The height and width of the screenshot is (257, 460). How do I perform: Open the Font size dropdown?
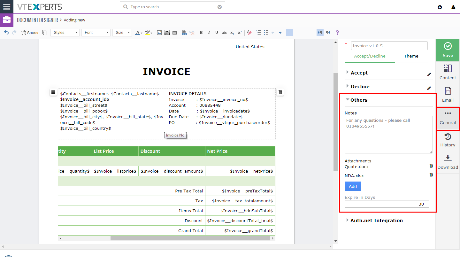click(x=122, y=33)
